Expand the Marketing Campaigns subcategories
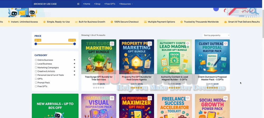 click(x=74, y=67)
